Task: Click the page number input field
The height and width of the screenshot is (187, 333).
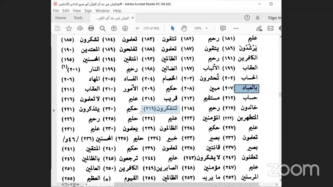Action: pos(137,28)
